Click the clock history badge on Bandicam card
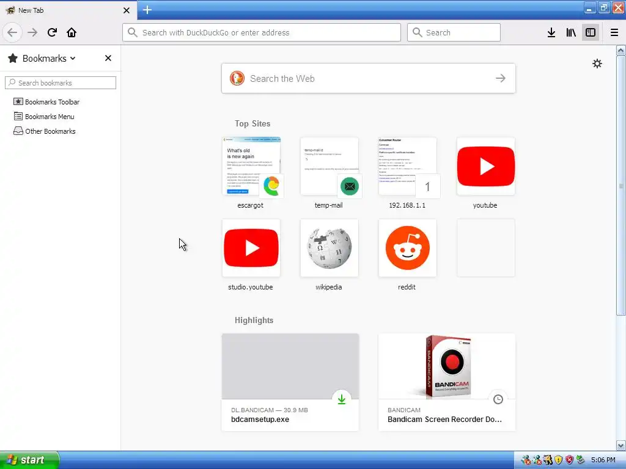 coord(498,399)
